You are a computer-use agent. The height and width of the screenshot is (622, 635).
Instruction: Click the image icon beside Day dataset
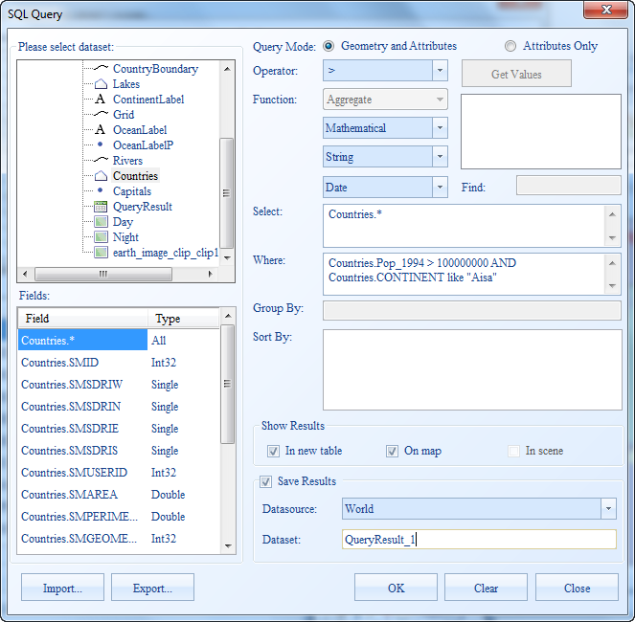[x=101, y=222]
